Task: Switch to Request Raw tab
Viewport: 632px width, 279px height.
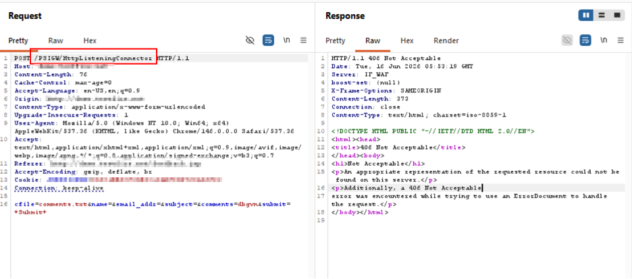Action: [55, 40]
